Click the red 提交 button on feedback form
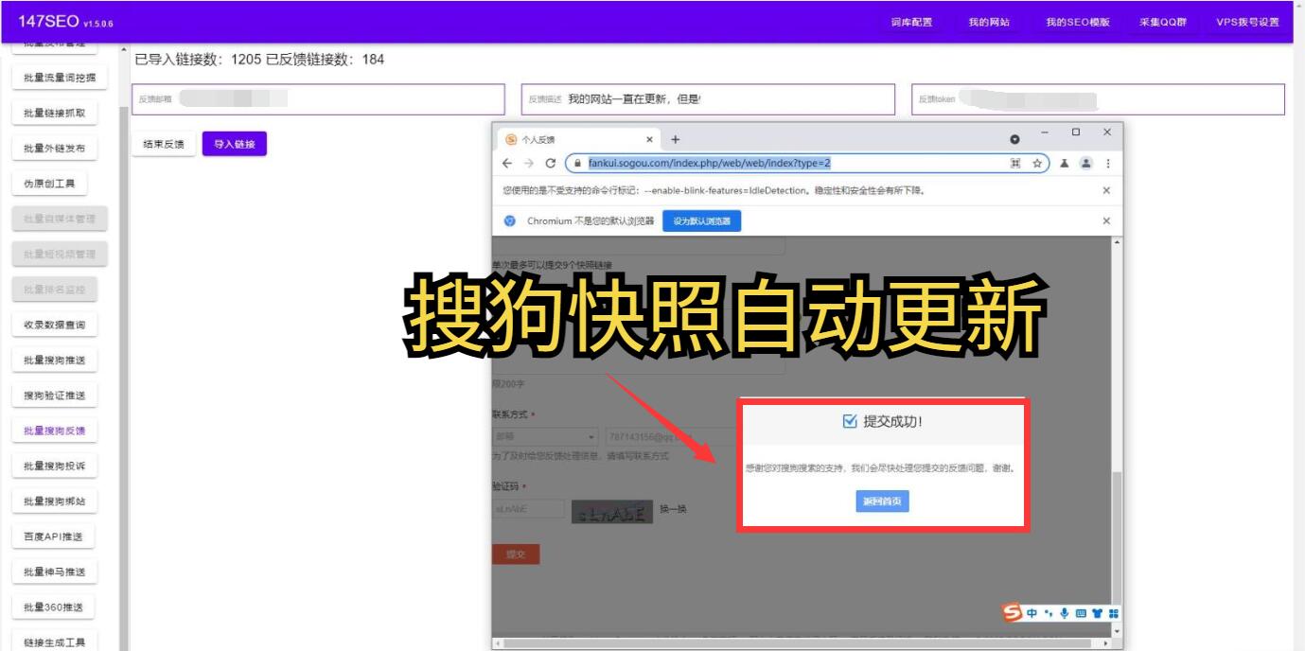This screenshot has width=1305, height=651. [x=516, y=554]
